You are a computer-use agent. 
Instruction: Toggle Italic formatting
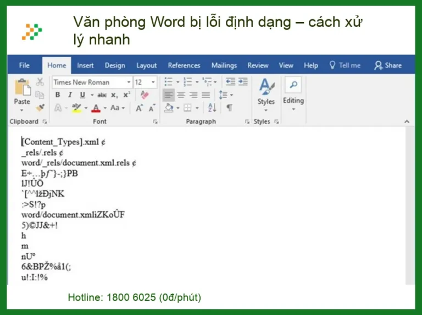70,95
